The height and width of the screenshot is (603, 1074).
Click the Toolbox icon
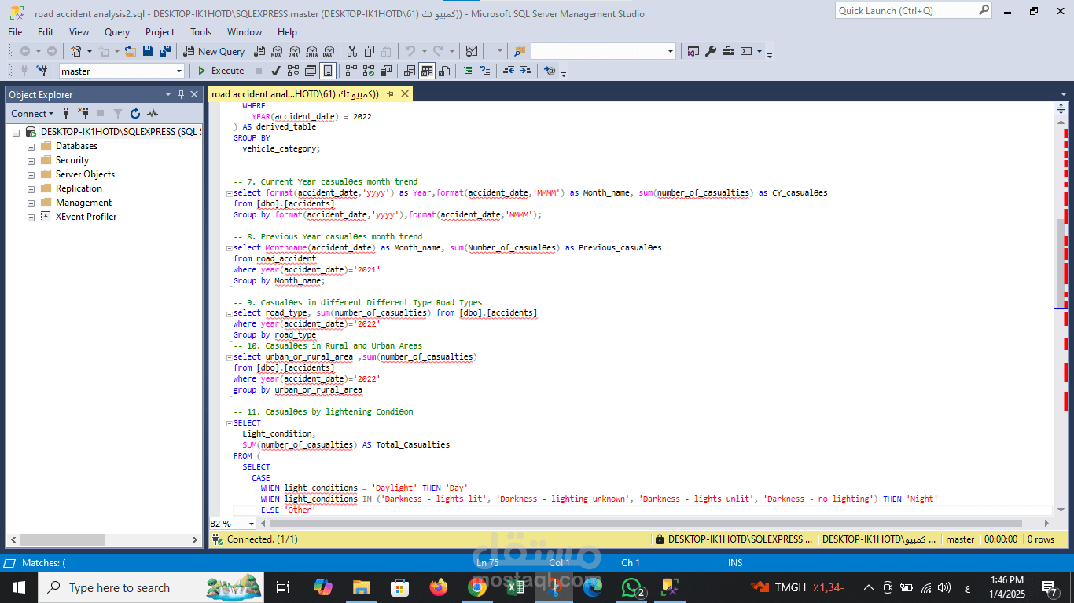[729, 51]
